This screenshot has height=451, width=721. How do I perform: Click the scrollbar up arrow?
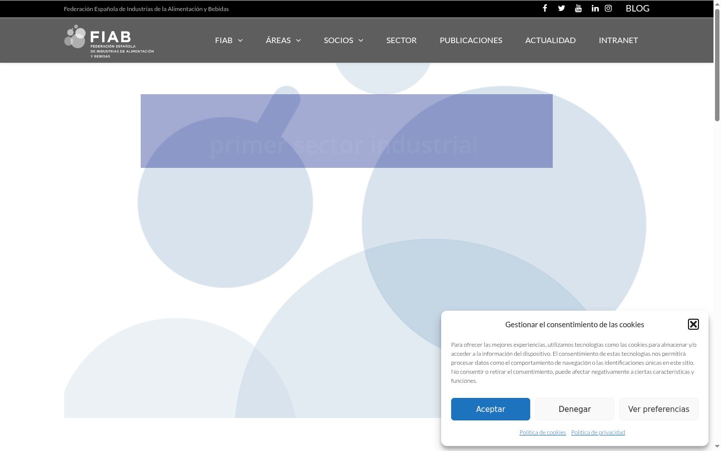(x=717, y=4)
